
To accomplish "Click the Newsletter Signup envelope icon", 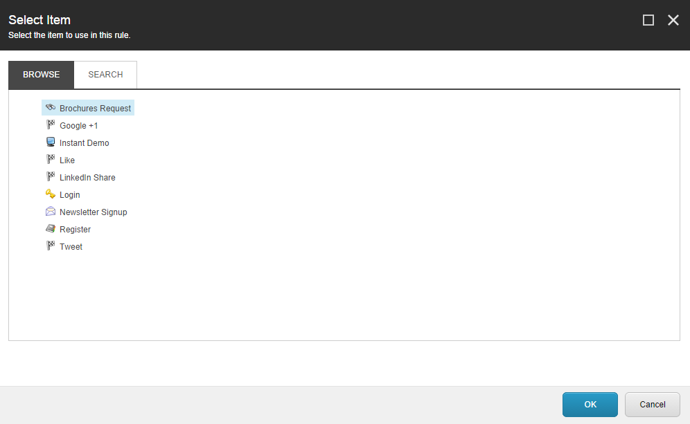I will coord(51,212).
